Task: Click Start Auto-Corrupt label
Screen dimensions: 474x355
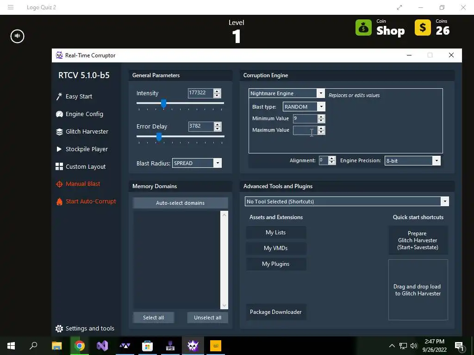Action: (91, 202)
